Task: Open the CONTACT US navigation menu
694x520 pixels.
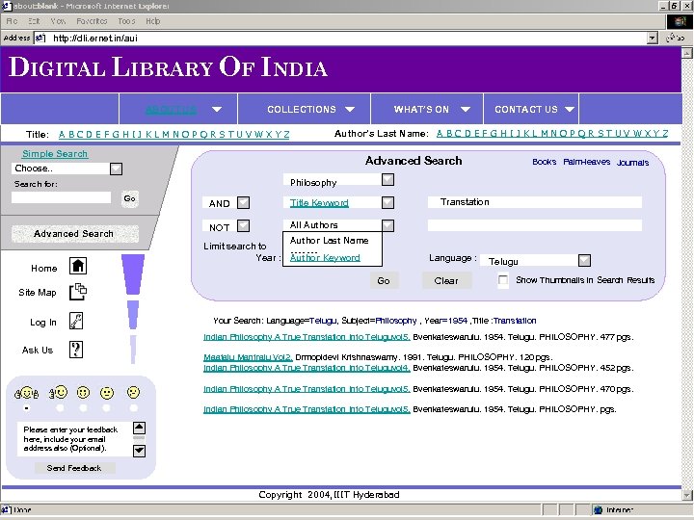Action: point(526,109)
